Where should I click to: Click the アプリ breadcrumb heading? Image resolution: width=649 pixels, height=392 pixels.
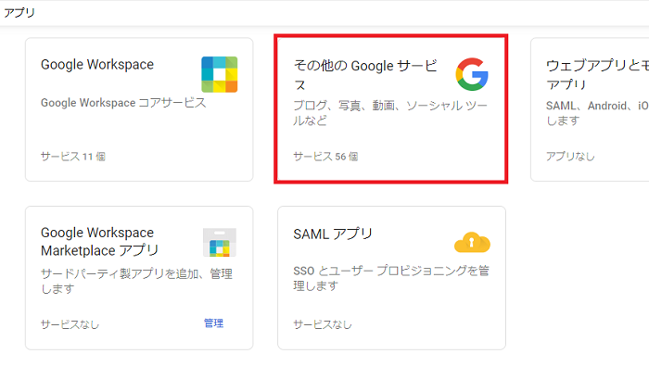[19, 13]
